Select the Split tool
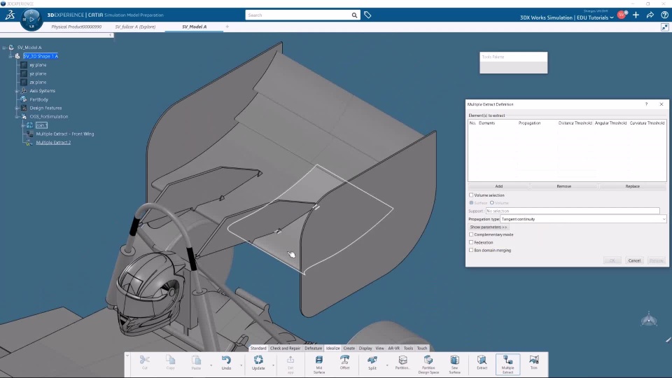Screen dimensions: 672x378 point(372,360)
